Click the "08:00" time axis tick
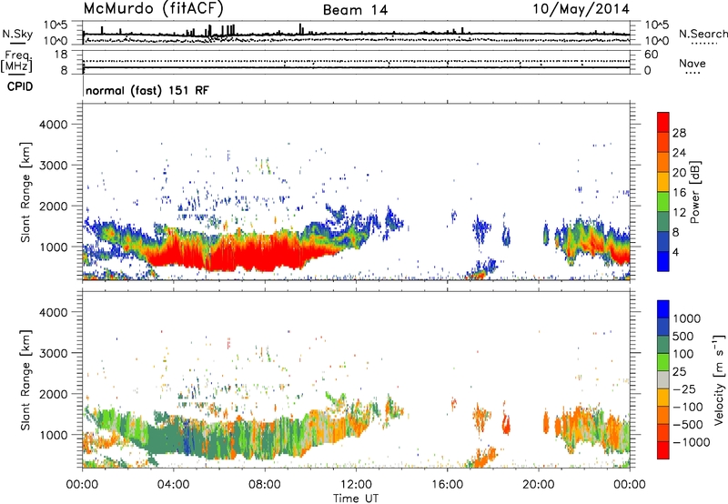The width and height of the screenshot is (728, 504). pos(265,485)
